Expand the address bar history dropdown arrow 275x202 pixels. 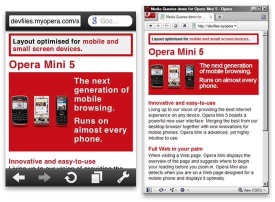point(235,26)
